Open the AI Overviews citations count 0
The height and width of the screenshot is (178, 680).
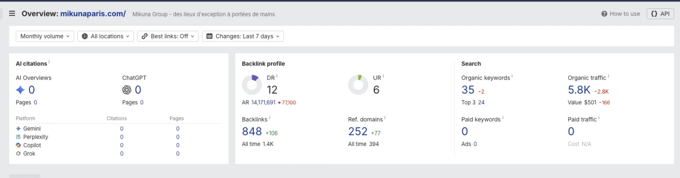coord(32,90)
